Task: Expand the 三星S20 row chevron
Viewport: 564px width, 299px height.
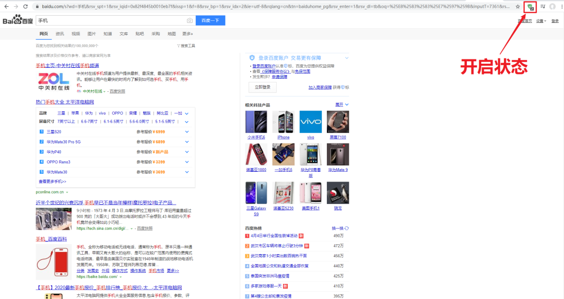Action: tap(186, 132)
